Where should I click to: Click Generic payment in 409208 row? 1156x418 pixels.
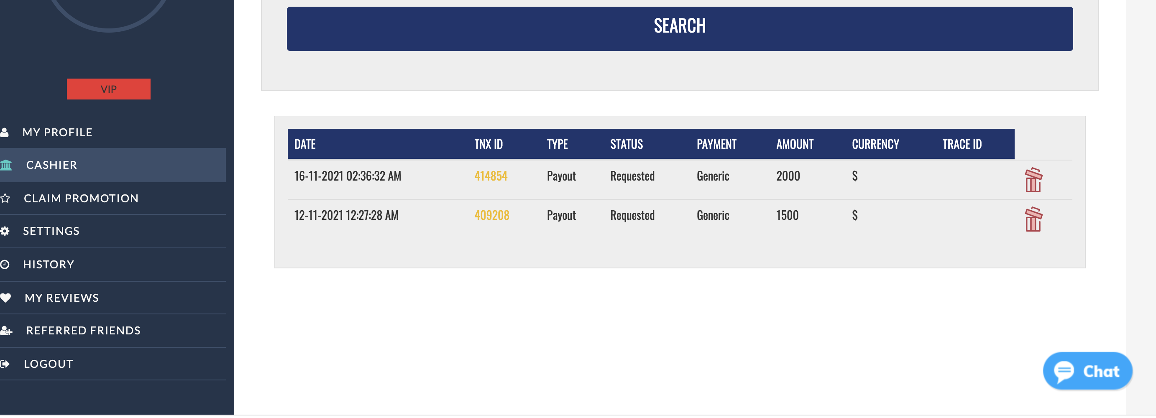712,216
